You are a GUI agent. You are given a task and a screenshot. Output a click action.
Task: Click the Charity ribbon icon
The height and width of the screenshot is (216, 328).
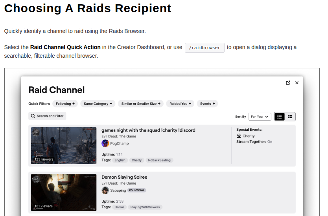[x=239, y=136]
